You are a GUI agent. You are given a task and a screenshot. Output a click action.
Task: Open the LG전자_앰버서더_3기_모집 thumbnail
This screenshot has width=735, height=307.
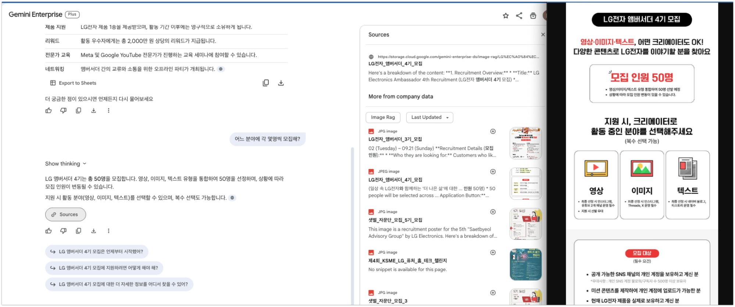[525, 143]
